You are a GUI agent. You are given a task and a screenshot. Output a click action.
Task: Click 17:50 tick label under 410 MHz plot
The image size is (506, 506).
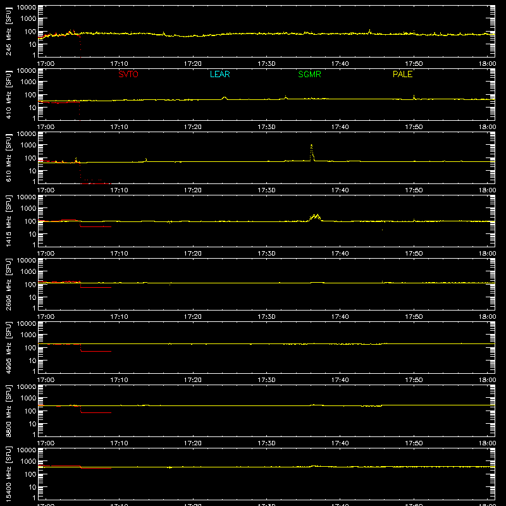tap(414, 127)
